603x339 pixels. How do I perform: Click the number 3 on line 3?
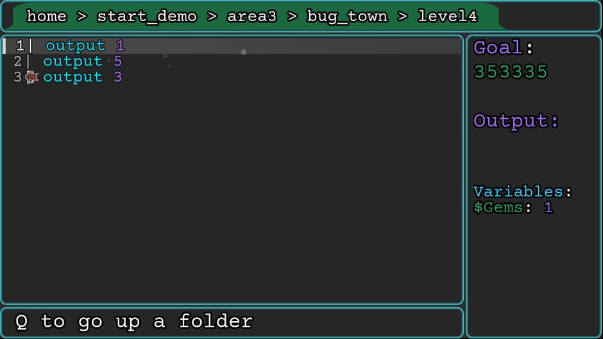[x=117, y=78]
